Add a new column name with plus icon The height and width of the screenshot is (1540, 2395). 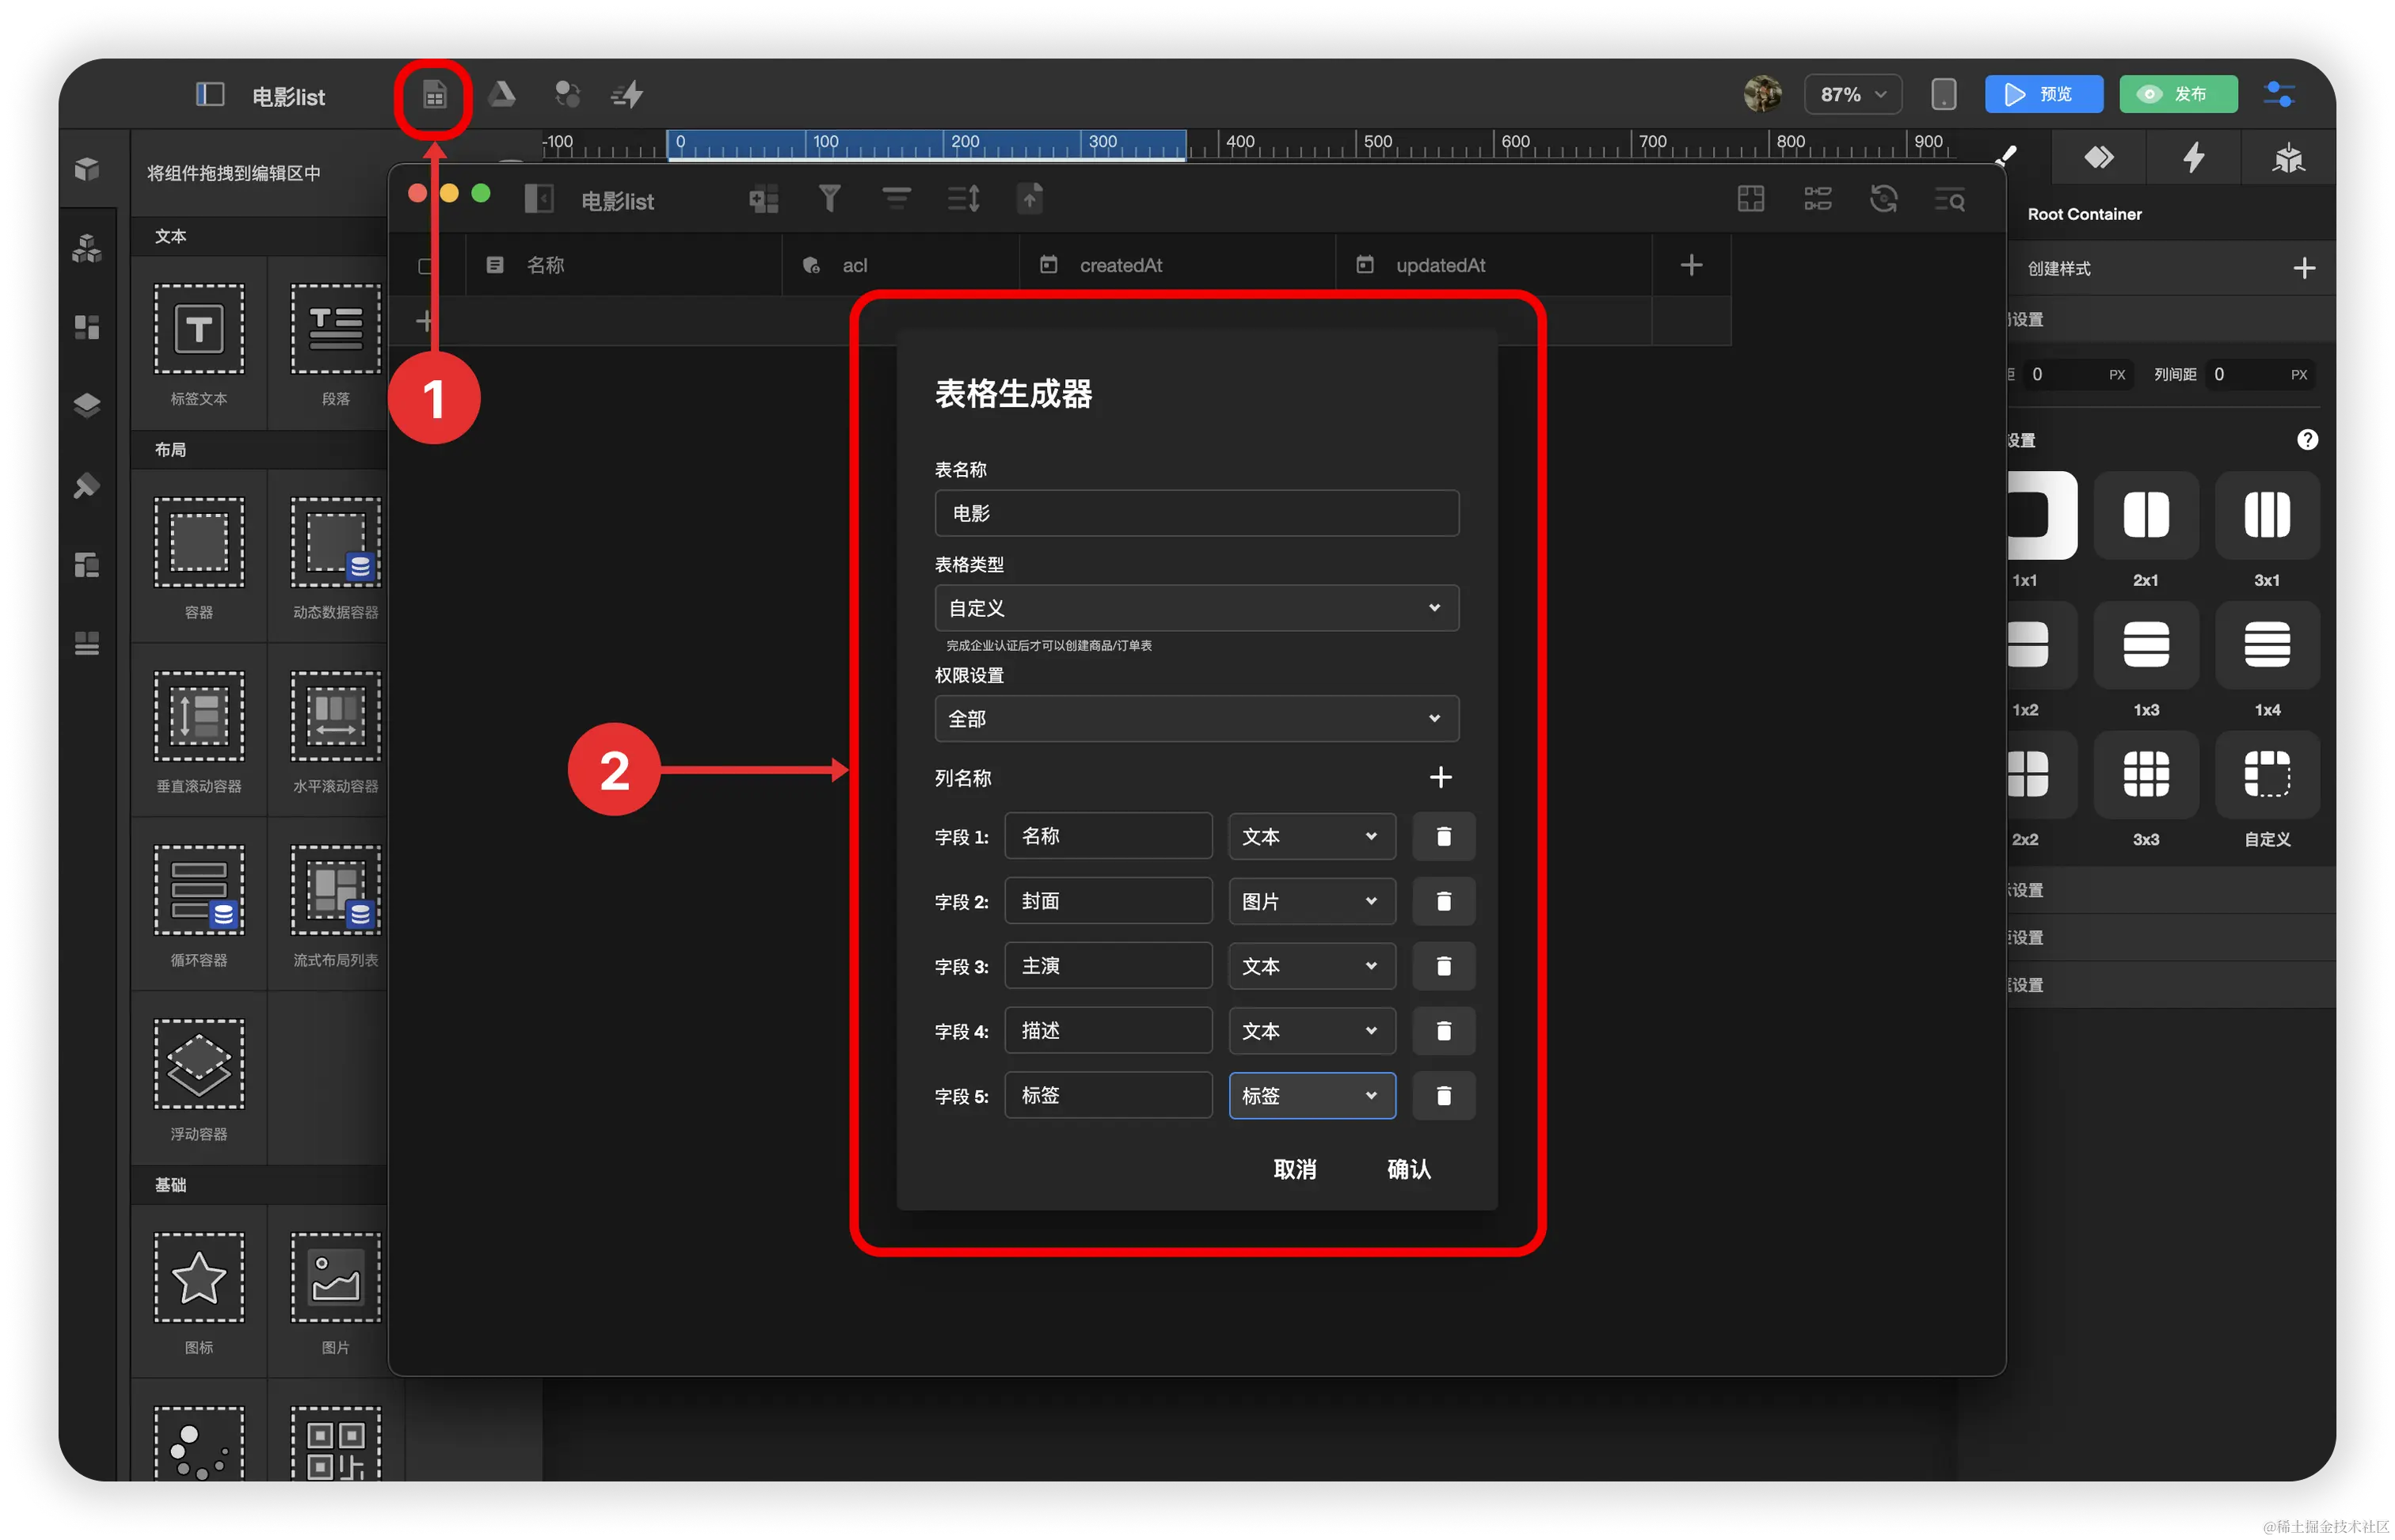coord(1440,777)
